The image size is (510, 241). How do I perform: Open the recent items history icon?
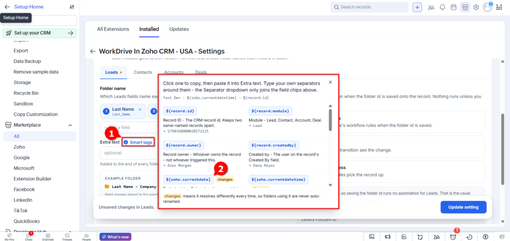(469, 237)
